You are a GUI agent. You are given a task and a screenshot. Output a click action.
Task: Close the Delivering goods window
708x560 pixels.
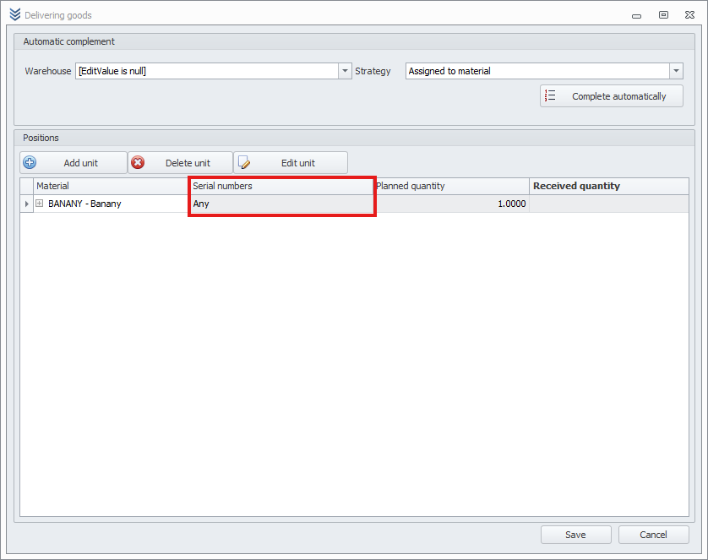coord(689,15)
